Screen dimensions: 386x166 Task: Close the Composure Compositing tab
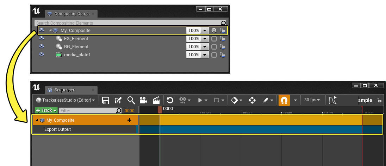click(x=93, y=14)
